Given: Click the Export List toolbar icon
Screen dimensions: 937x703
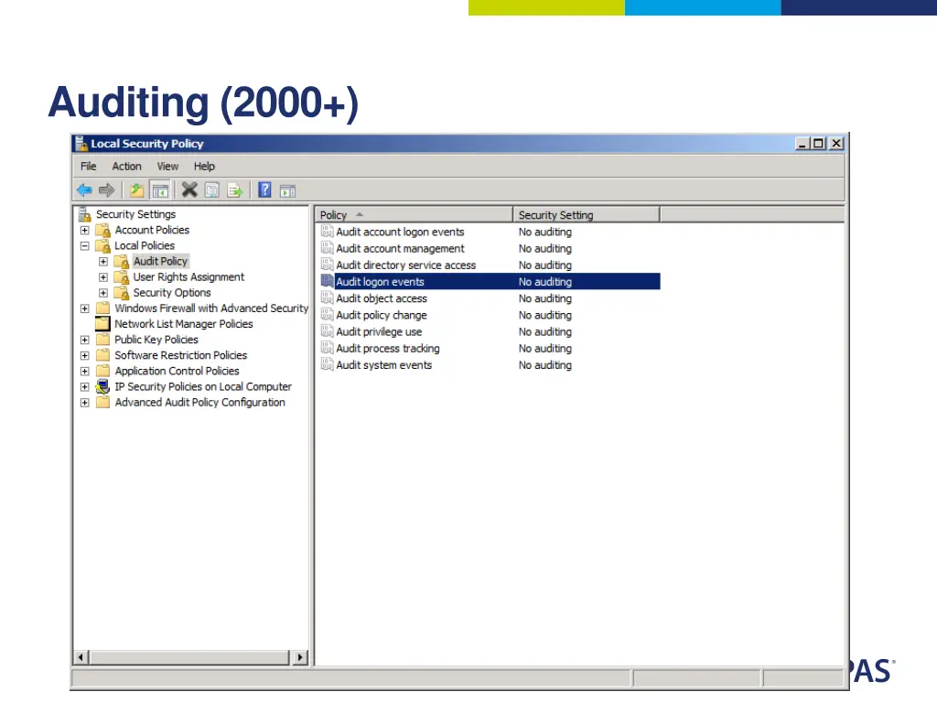Looking at the screenshot, I should click(x=235, y=190).
